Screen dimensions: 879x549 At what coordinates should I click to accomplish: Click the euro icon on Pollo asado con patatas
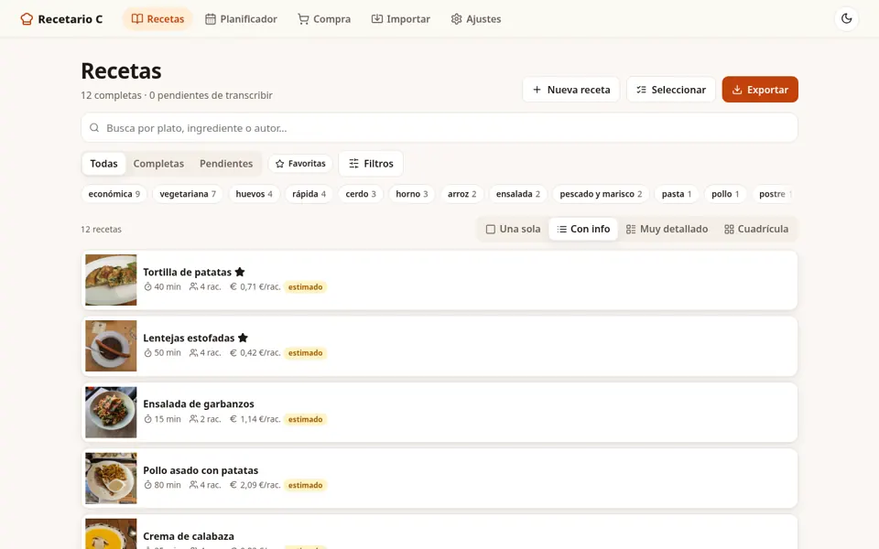coord(233,485)
